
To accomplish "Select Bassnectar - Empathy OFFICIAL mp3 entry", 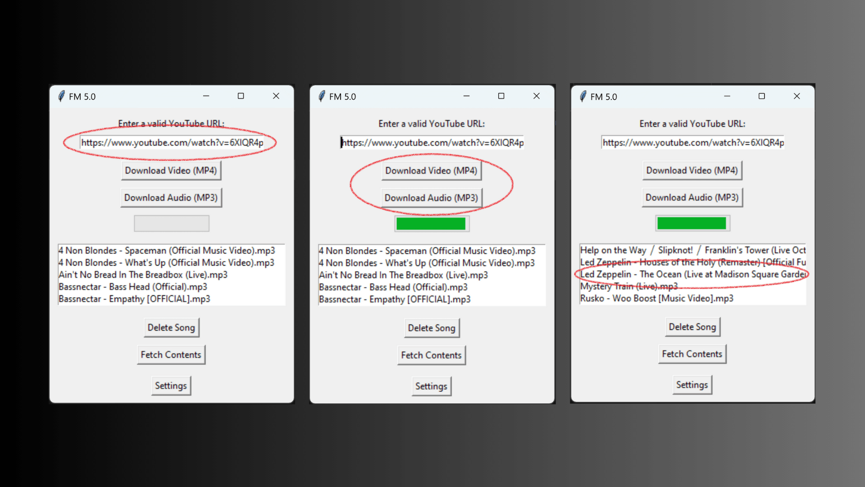I will 134,299.
